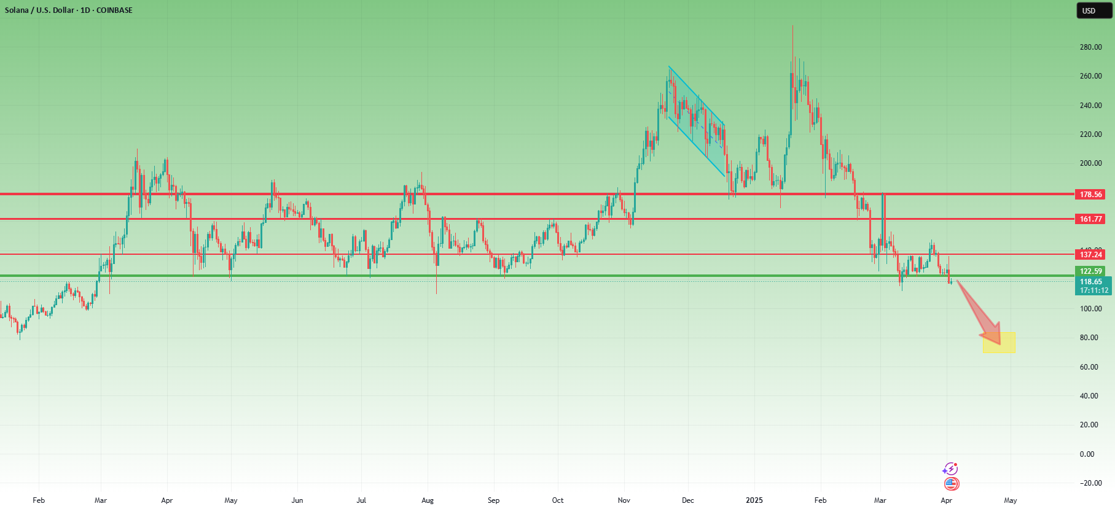The height and width of the screenshot is (509, 1115).
Task: Click the 280.00 price scale label
Action: 1090,47
